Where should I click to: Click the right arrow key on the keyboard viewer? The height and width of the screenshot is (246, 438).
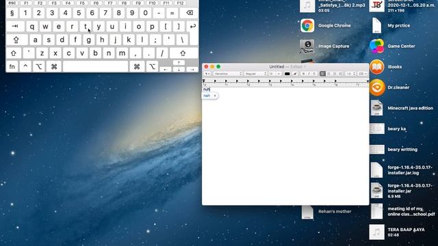[x=192, y=69]
